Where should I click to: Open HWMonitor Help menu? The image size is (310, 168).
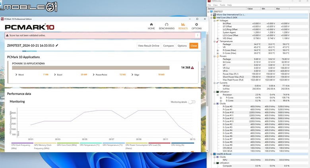(x=229, y=5)
